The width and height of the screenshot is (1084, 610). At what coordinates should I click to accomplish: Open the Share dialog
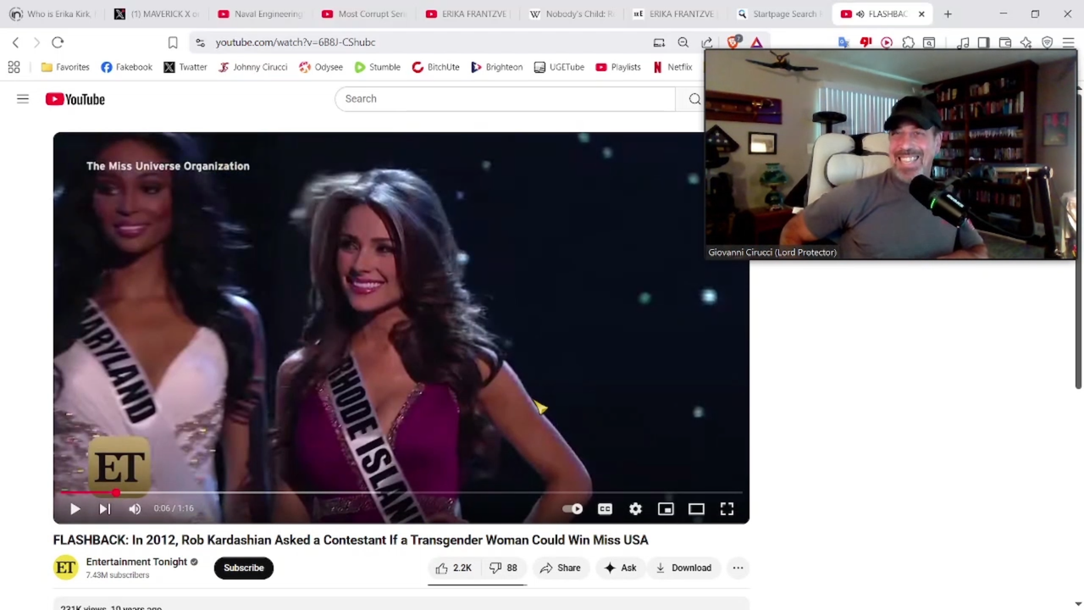click(x=560, y=568)
